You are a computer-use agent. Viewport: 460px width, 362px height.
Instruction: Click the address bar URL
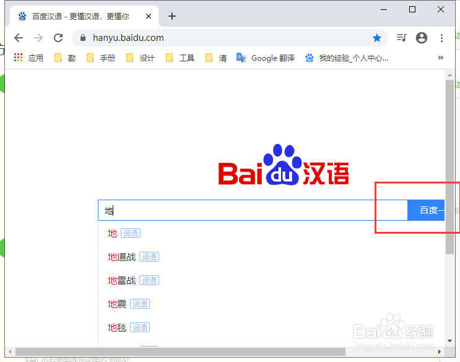pyautogui.click(x=128, y=38)
